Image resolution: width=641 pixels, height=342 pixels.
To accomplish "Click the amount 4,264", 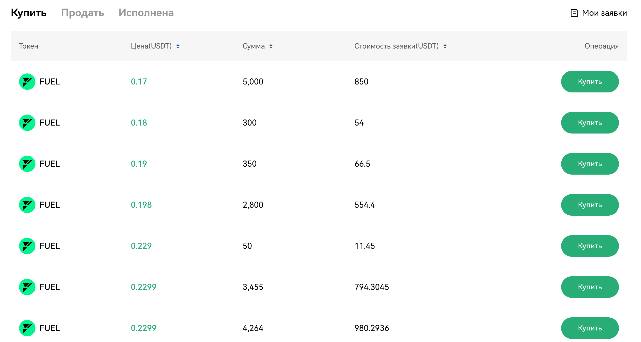I will click(253, 328).
